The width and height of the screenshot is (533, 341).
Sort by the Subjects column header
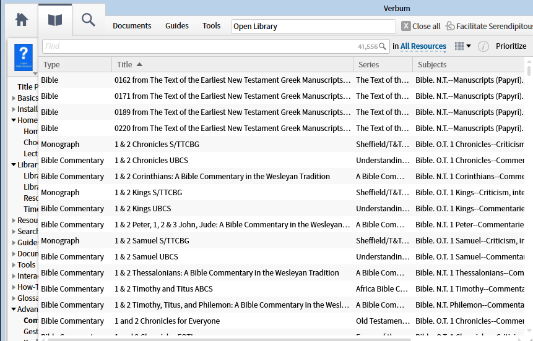point(469,64)
